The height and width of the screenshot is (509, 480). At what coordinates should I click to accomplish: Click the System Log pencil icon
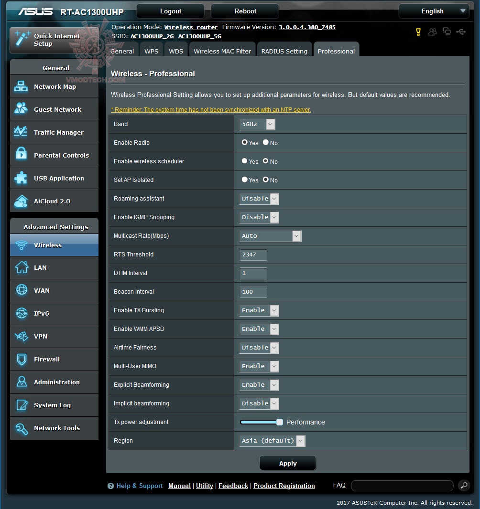point(22,405)
